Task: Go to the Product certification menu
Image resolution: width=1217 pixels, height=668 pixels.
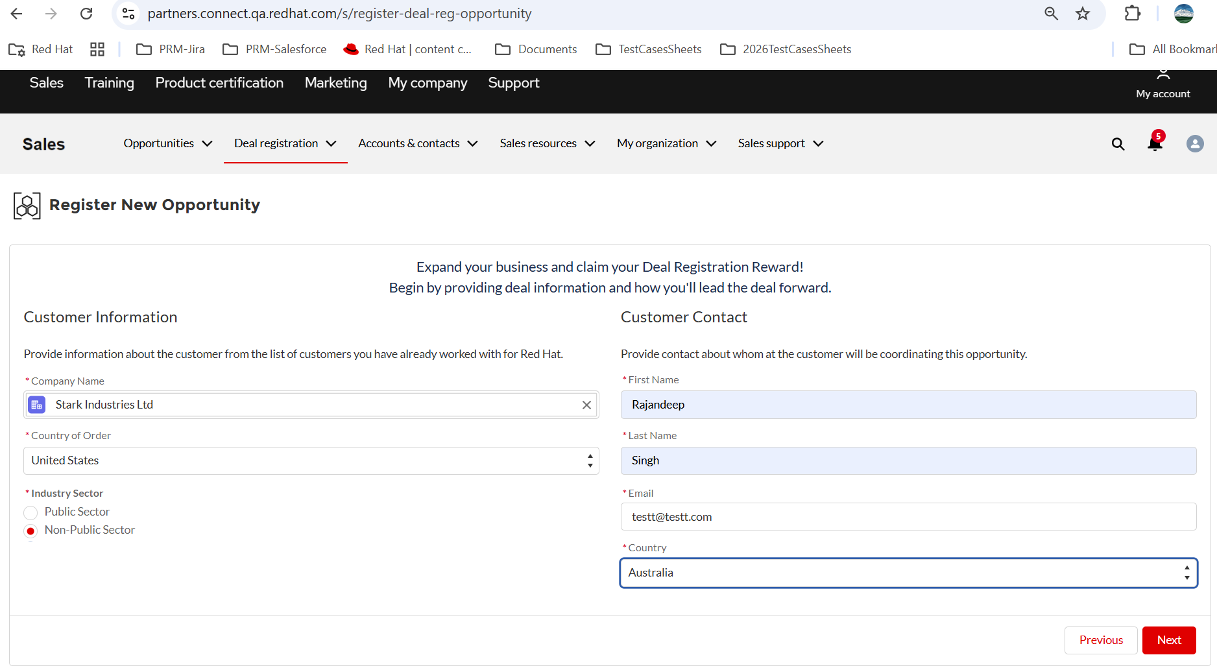Action: [219, 83]
